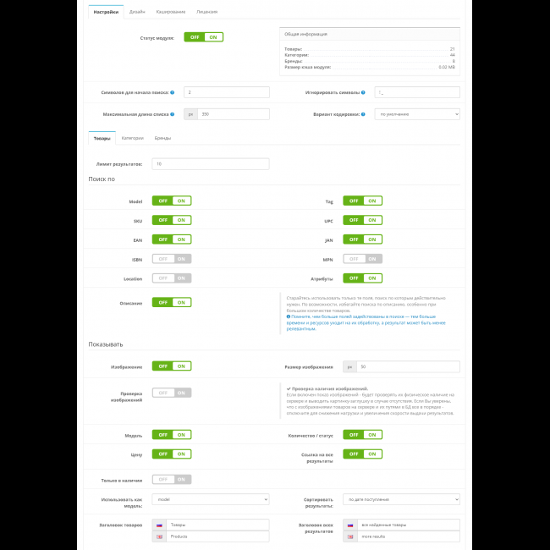Switch to the Дизайн tab
Viewport: 550px width, 550px height.
pyautogui.click(x=136, y=12)
